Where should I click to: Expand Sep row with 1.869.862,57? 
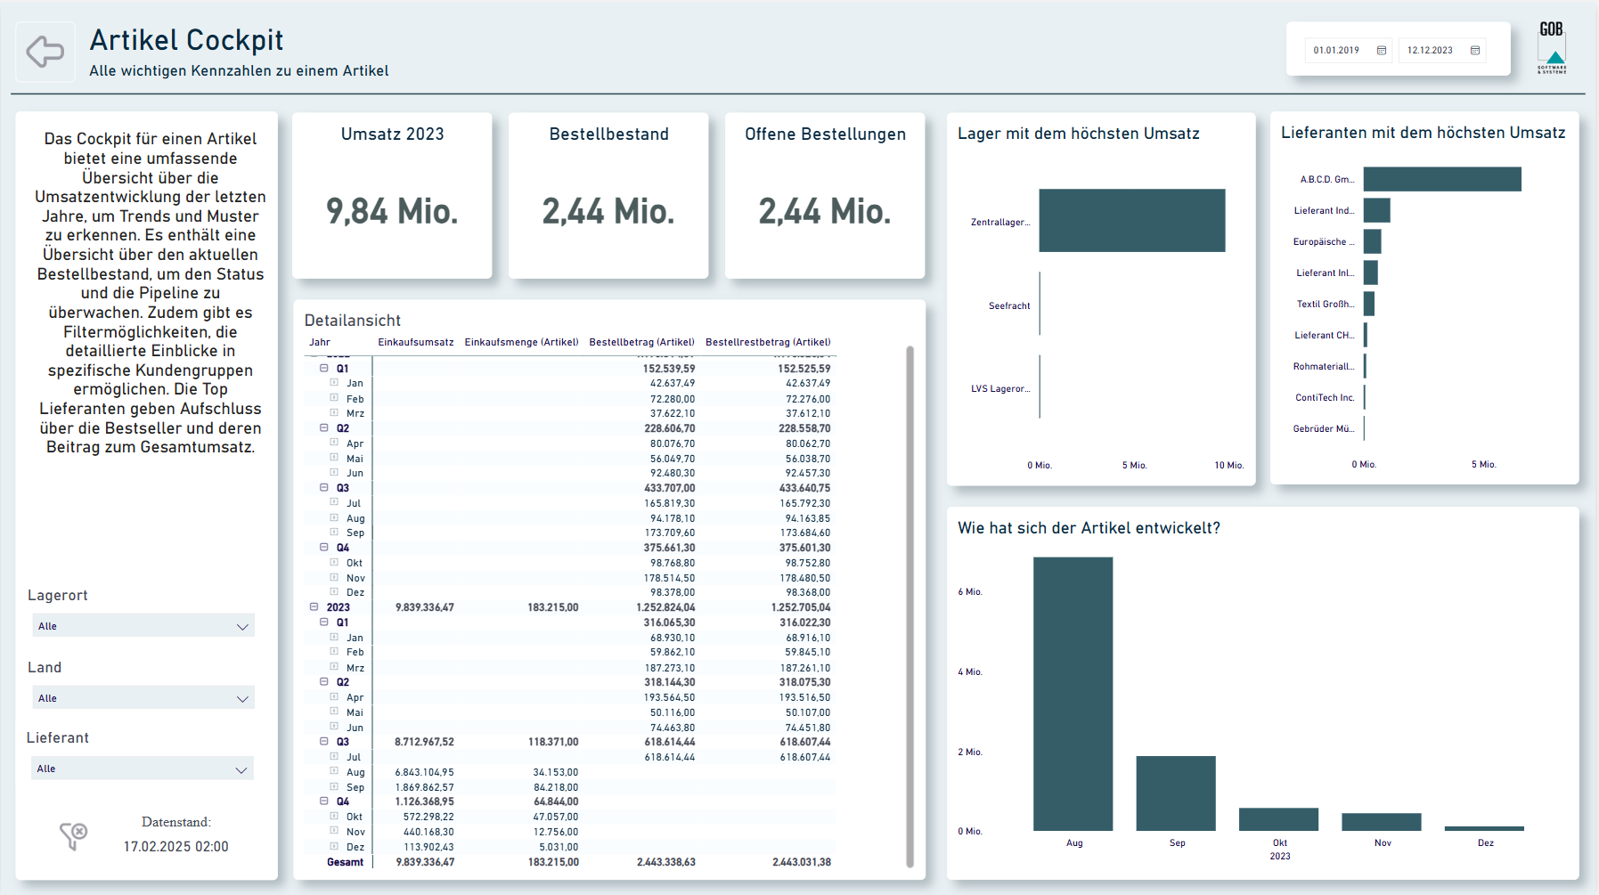click(334, 787)
